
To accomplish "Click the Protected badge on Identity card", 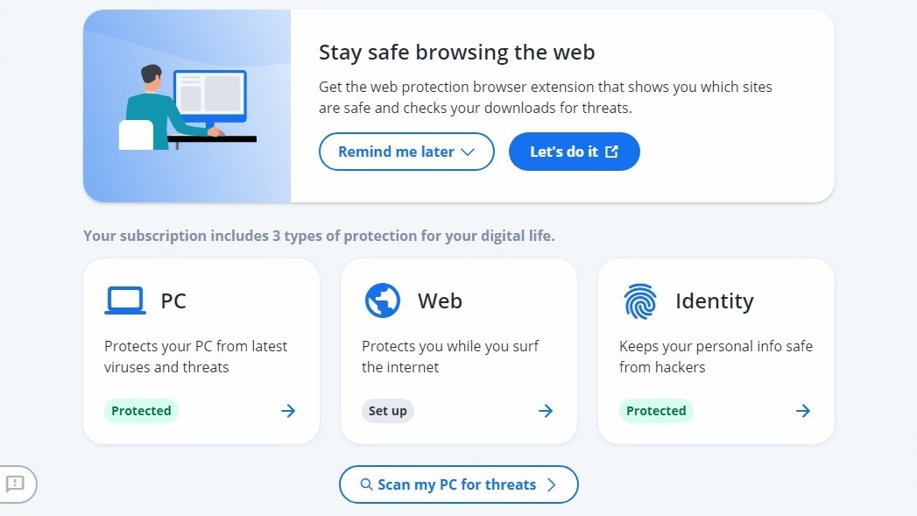I will click(x=656, y=410).
